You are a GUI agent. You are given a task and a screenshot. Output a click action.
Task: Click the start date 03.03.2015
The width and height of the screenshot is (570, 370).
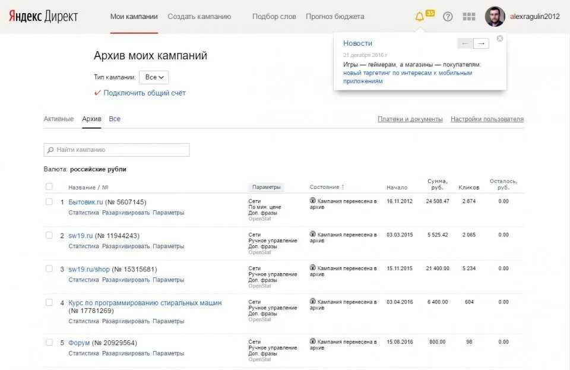pyautogui.click(x=400, y=235)
